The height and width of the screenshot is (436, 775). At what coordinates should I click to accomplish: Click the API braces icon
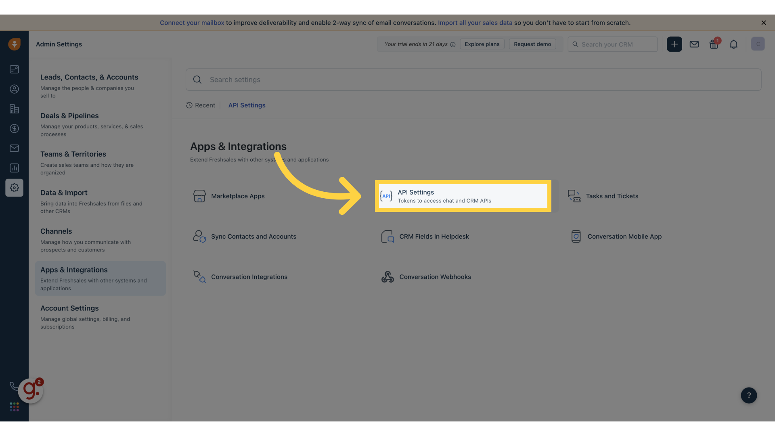coord(386,196)
